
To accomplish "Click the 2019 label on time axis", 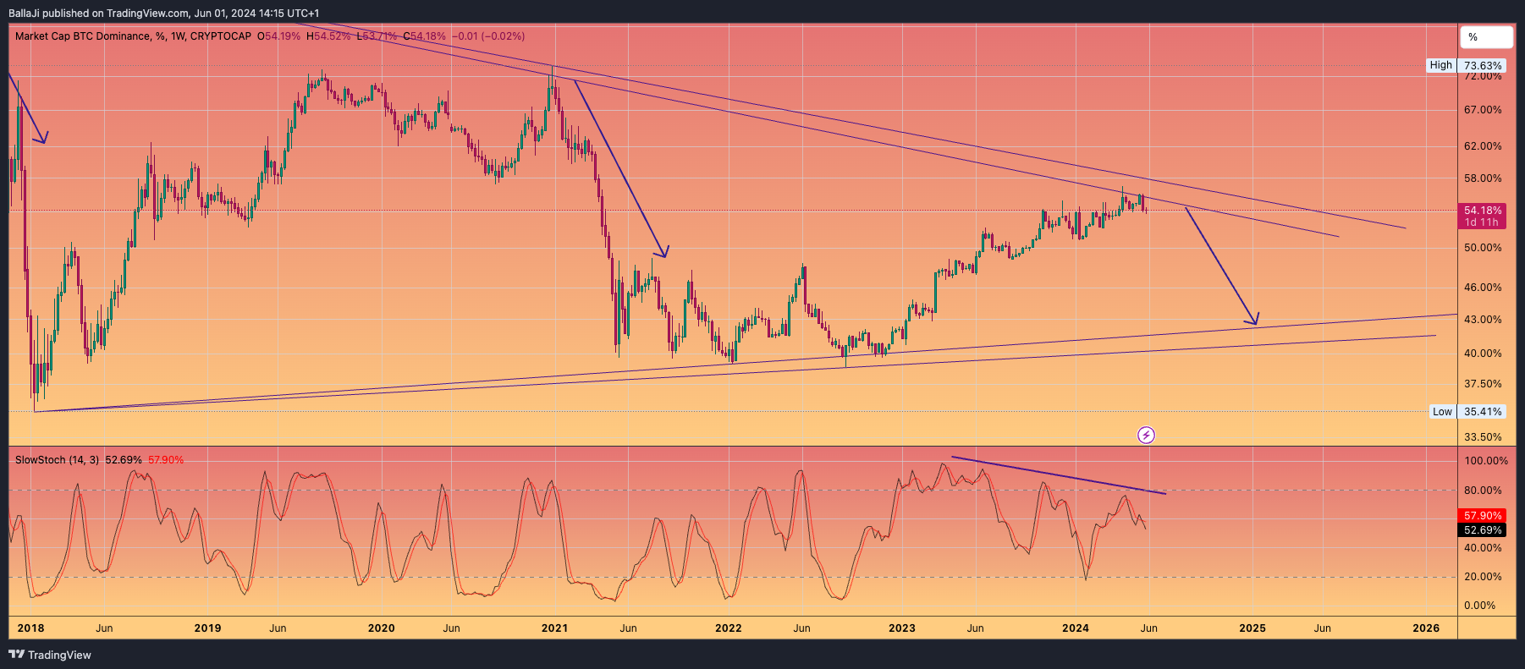I will pos(207,628).
